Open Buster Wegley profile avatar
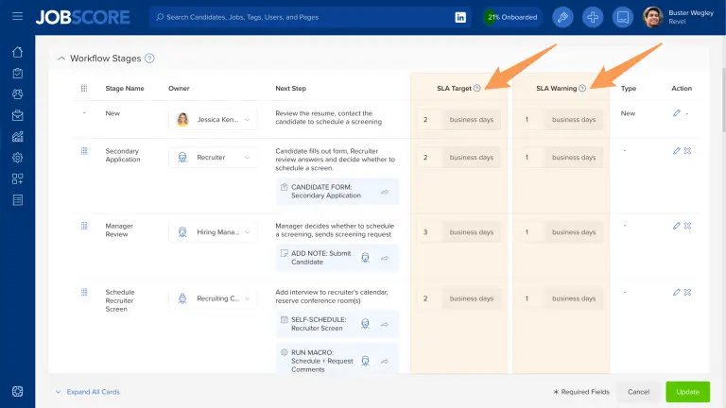This screenshot has width=726, height=408. 653,17
